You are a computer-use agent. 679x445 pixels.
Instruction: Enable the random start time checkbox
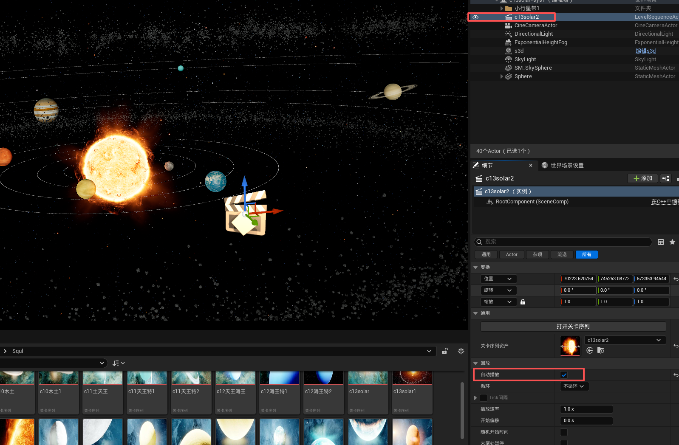click(564, 432)
